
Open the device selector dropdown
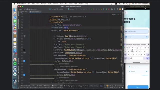point(57,9)
